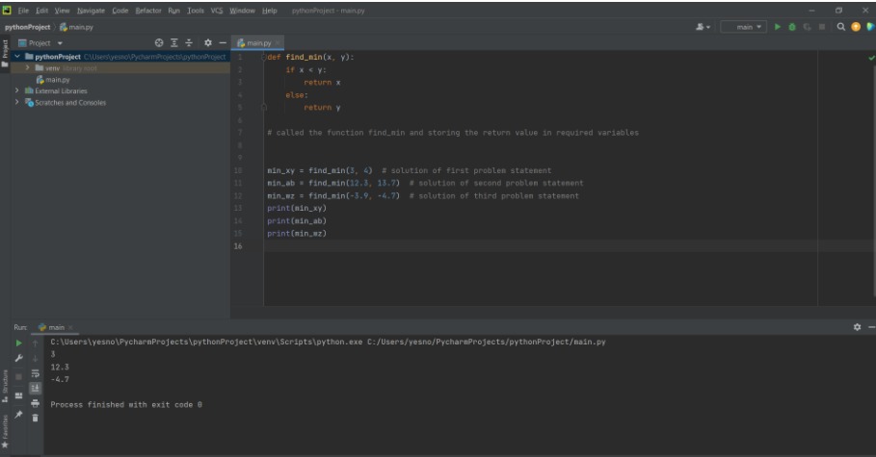
Task: Click the locate target icon in the Project panel
Action: pyautogui.click(x=160, y=43)
